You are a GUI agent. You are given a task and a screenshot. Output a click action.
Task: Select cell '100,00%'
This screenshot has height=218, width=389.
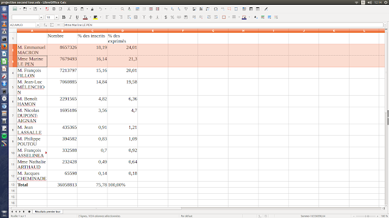123,185
